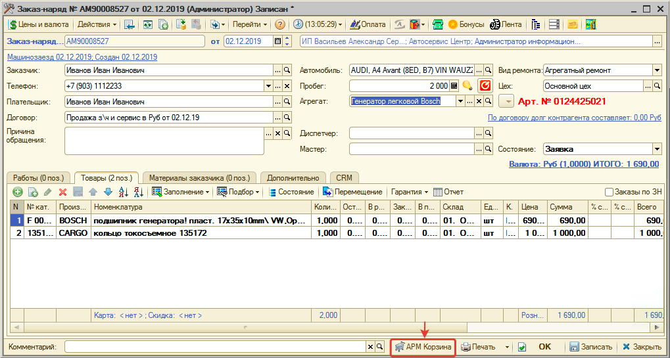Click the АРМ Корзина button
This screenshot has width=670, height=358.
[423, 347]
